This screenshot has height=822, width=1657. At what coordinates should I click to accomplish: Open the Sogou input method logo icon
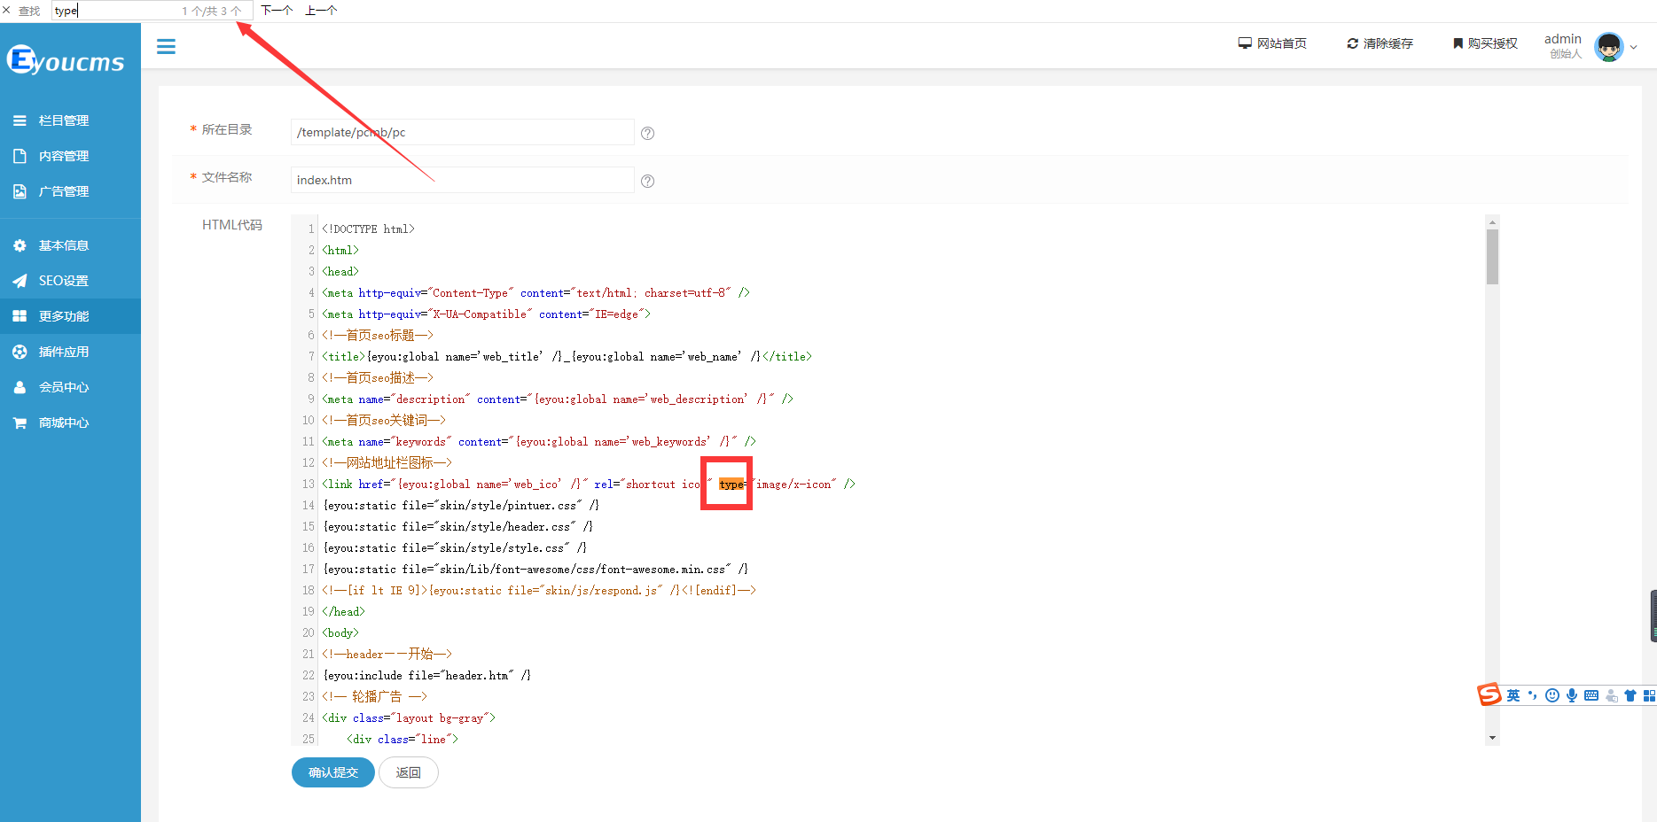[x=1489, y=695]
